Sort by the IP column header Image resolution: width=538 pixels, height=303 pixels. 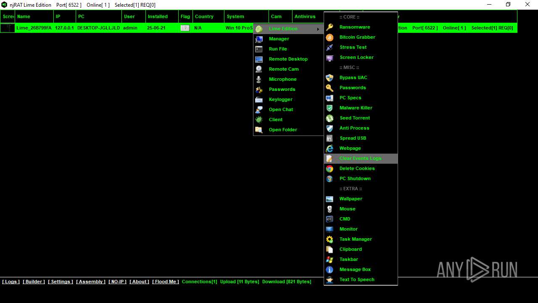(65, 16)
